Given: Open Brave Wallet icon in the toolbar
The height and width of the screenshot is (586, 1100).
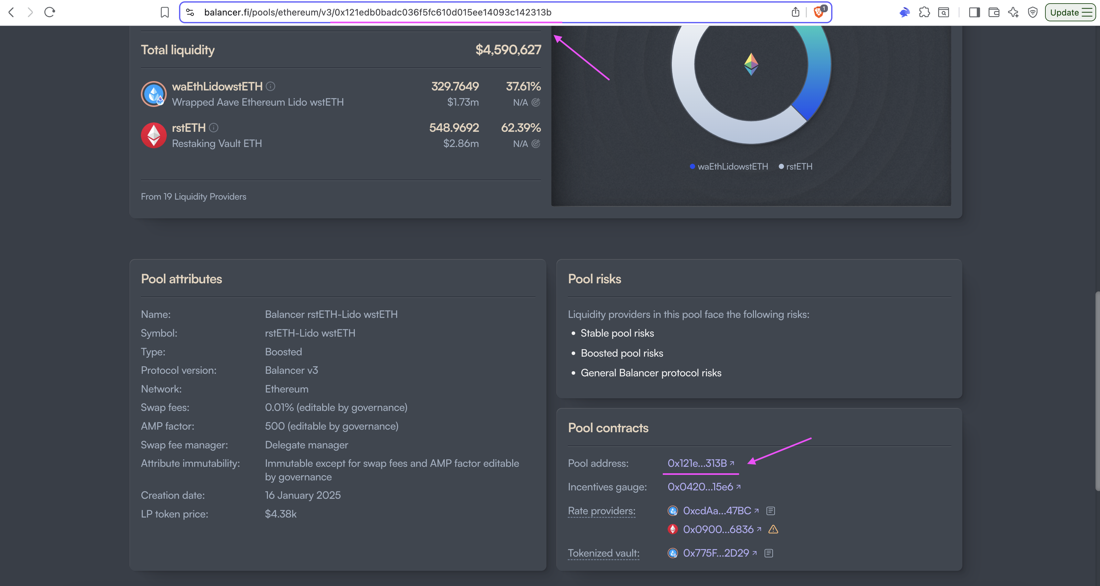Looking at the screenshot, I should [x=994, y=12].
